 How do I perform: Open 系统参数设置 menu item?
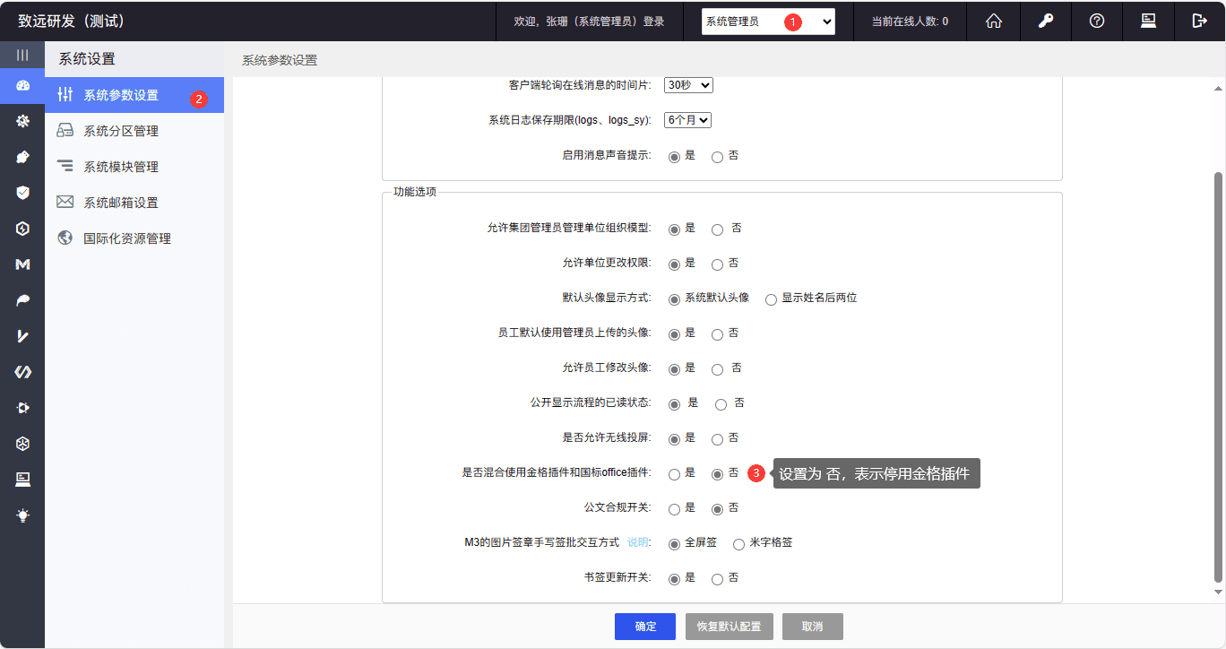pyautogui.click(x=134, y=95)
